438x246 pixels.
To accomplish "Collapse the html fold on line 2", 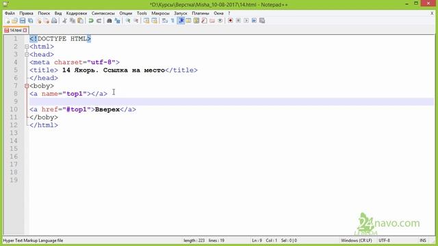I will [x=27, y=46].
